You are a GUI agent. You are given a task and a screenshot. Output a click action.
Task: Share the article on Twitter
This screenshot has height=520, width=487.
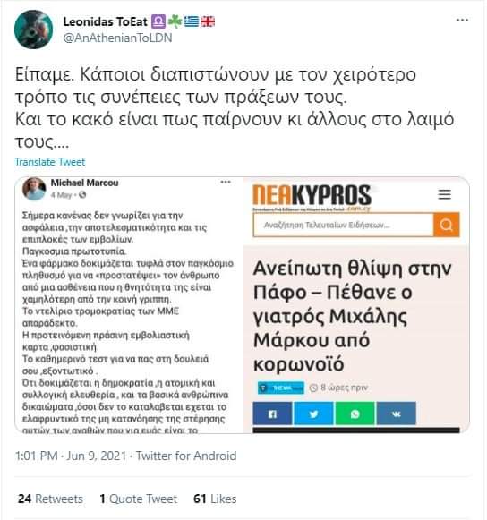(314, 413)
